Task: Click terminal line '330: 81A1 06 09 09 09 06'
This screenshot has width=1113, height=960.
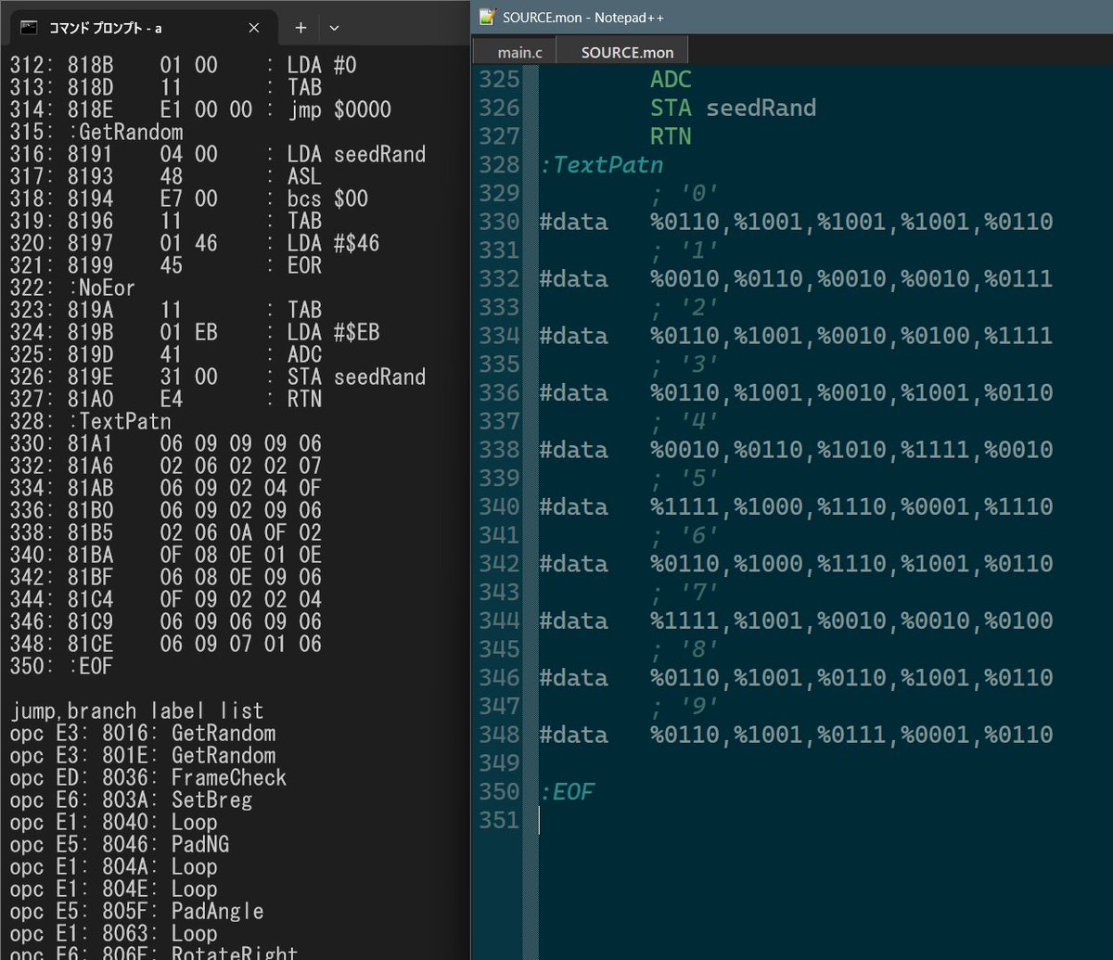Action: [166, 443]
